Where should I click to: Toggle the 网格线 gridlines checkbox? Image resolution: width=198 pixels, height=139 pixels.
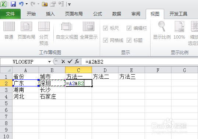point(105,40)
